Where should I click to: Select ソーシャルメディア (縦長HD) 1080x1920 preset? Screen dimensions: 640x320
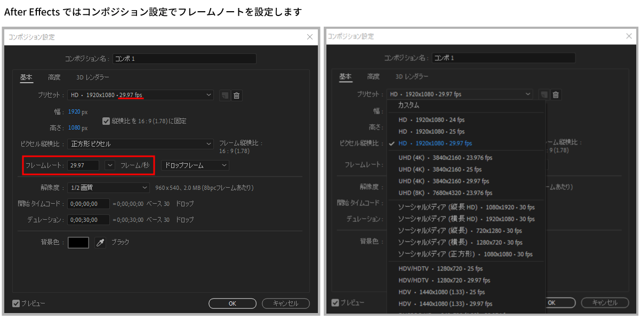coord(466,207)
